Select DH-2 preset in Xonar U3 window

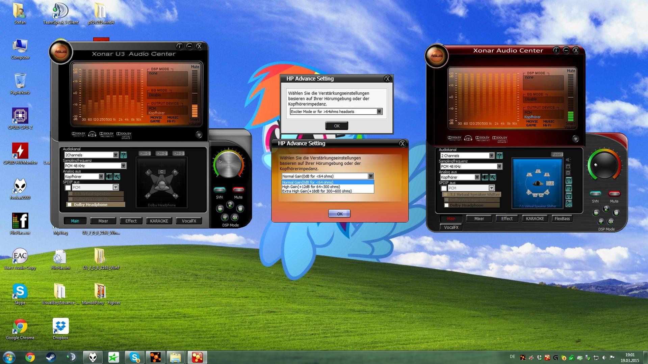pyautogui.click(x=161, y=153)
